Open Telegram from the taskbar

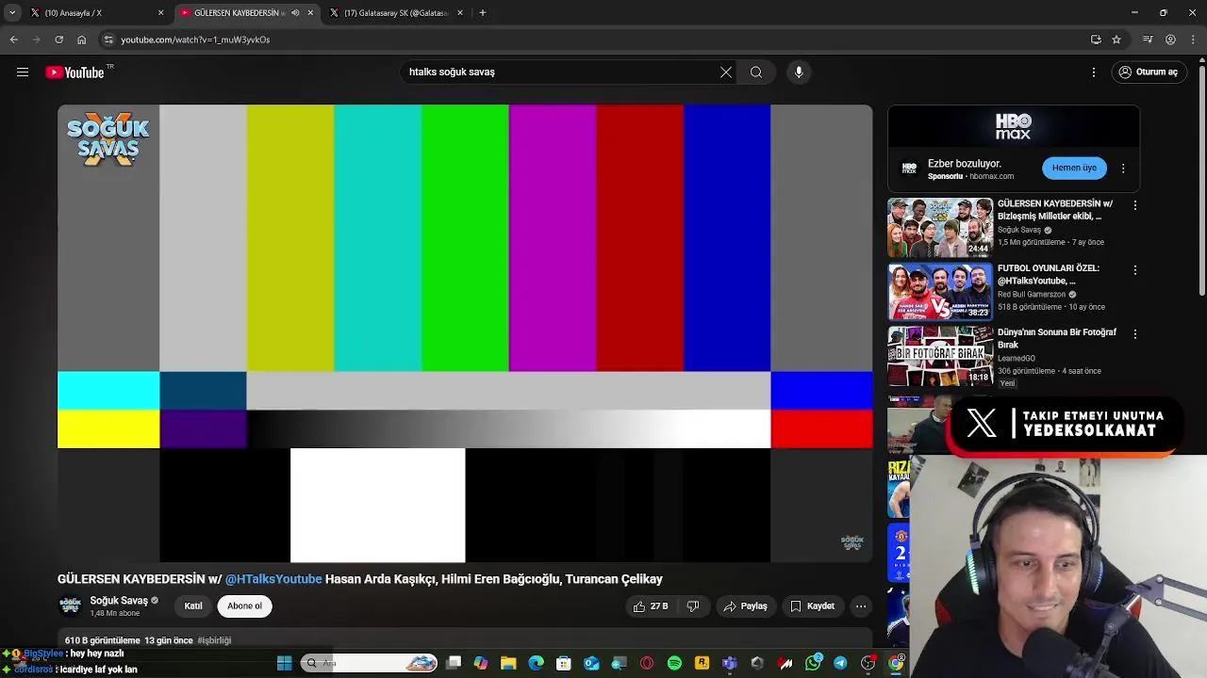coord(840,663)
